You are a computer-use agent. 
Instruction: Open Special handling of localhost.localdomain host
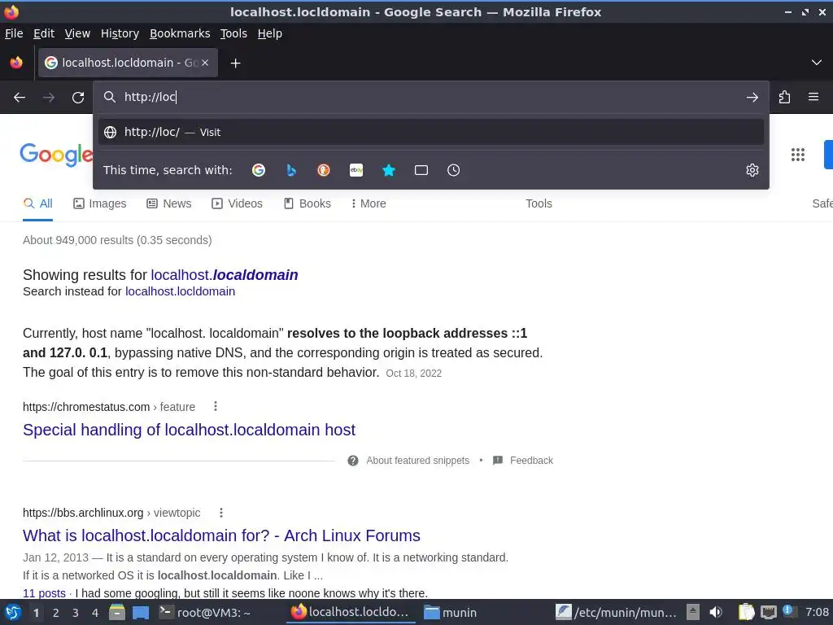[x=189, y=430]
